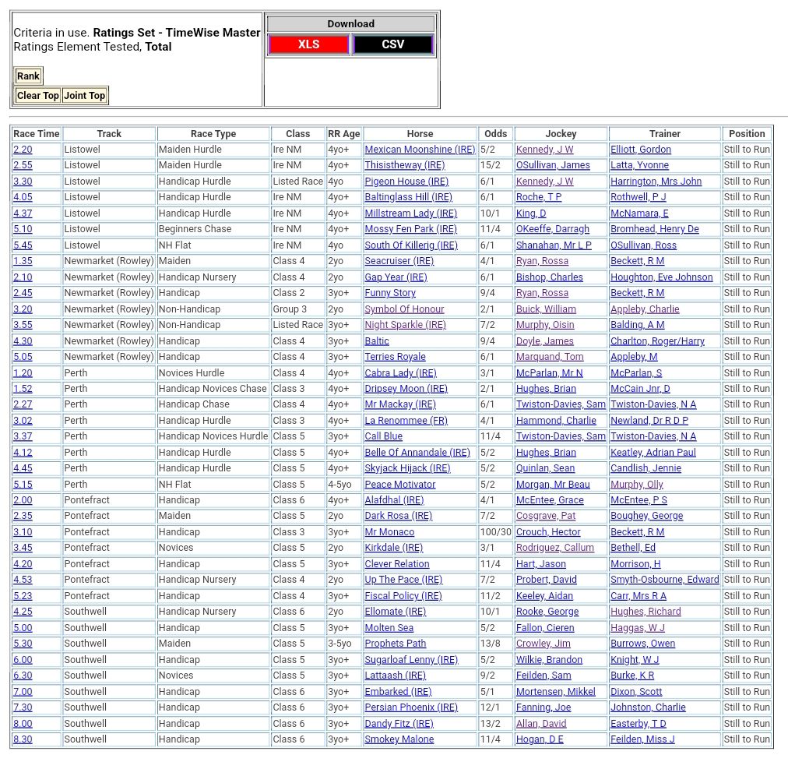The image size is (788, 762).
Task: Open horse Smokey Malone
Action: pyautogui.click(x=399, y=739)
